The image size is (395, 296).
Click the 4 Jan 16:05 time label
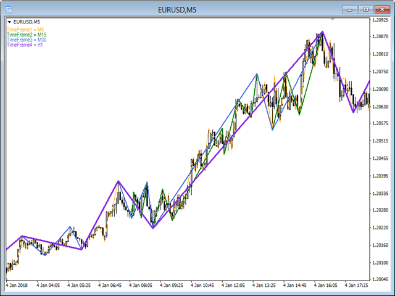coord(325,286)
